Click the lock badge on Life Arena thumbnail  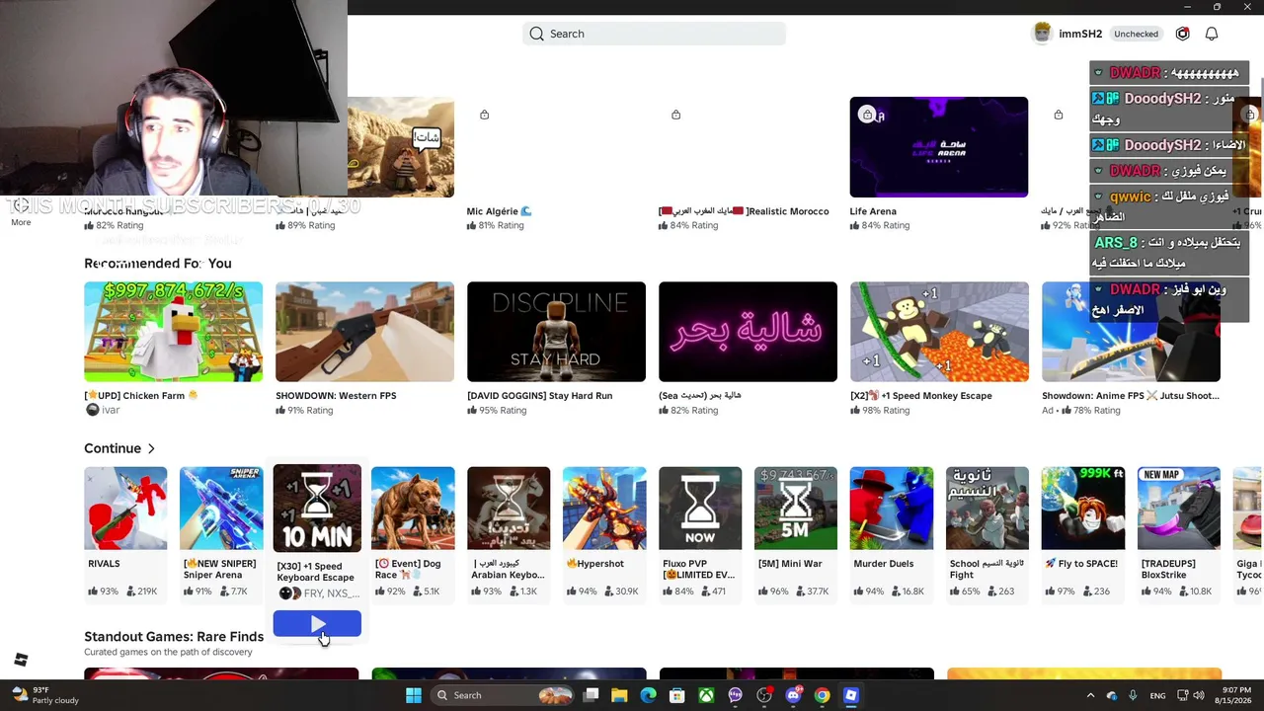click(x=867, y=115)
